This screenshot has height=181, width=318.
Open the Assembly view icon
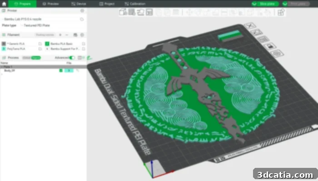pyautogui.click(x=281, y=12)
